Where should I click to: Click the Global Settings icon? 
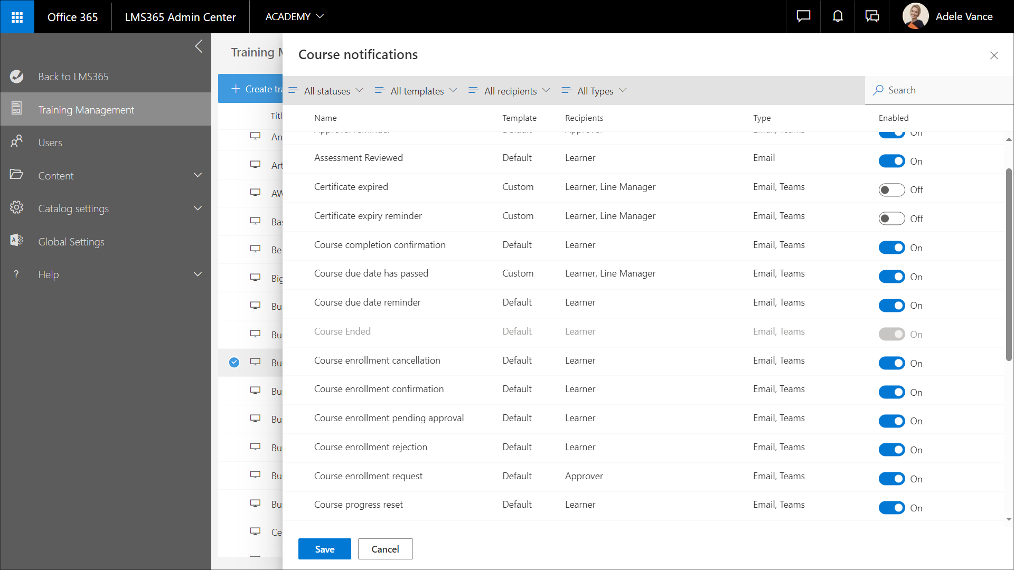17,241
